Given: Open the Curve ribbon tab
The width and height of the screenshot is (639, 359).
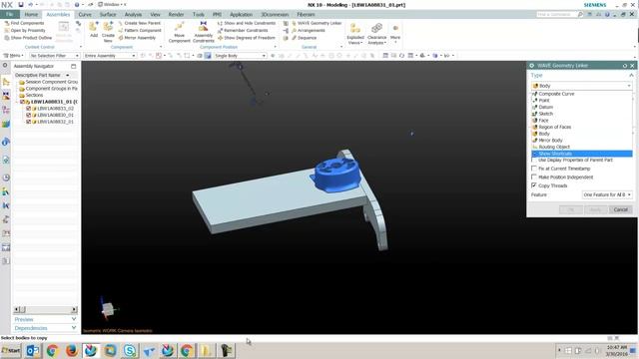Looking at the screenshot, I should tap(85, 15).
